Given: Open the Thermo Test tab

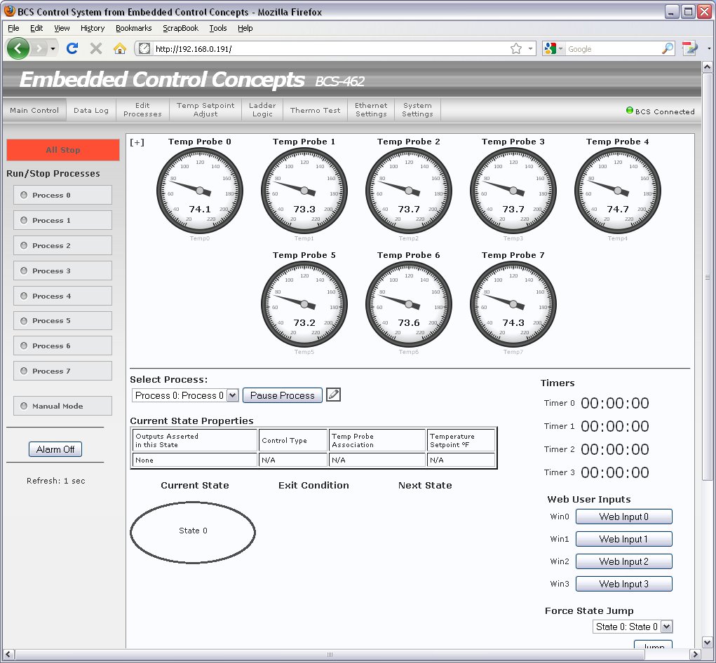Looking at the screenshot, I should (315, 110).
